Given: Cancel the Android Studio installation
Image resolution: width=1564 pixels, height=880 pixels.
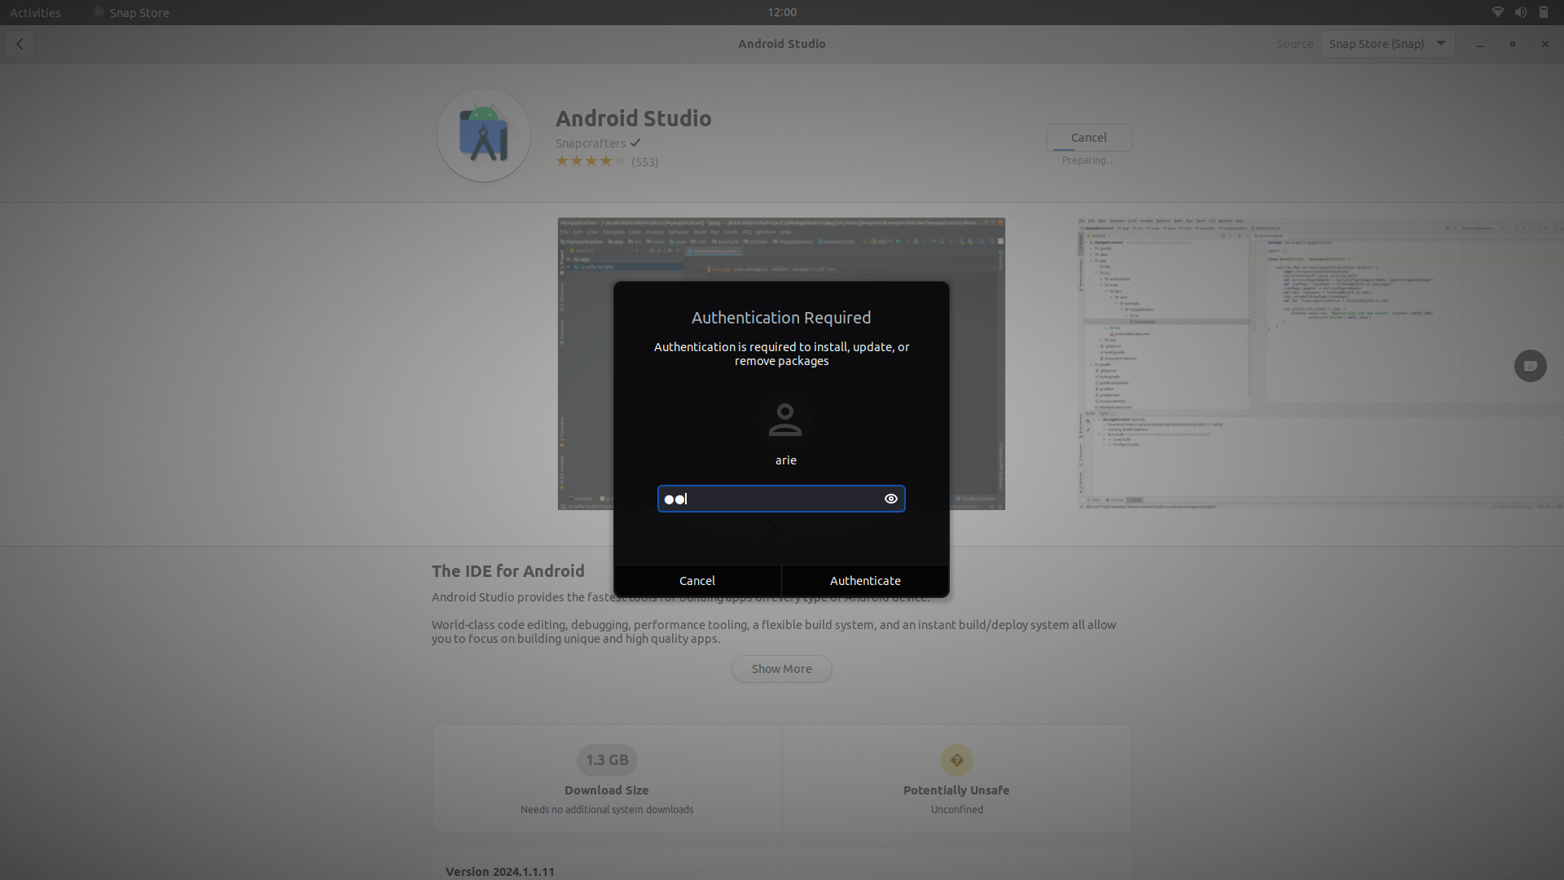Looking at the screenshot, I should pos(1089,138).
